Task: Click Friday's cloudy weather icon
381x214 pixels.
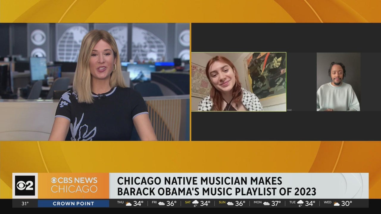Action: pos(162,204)
